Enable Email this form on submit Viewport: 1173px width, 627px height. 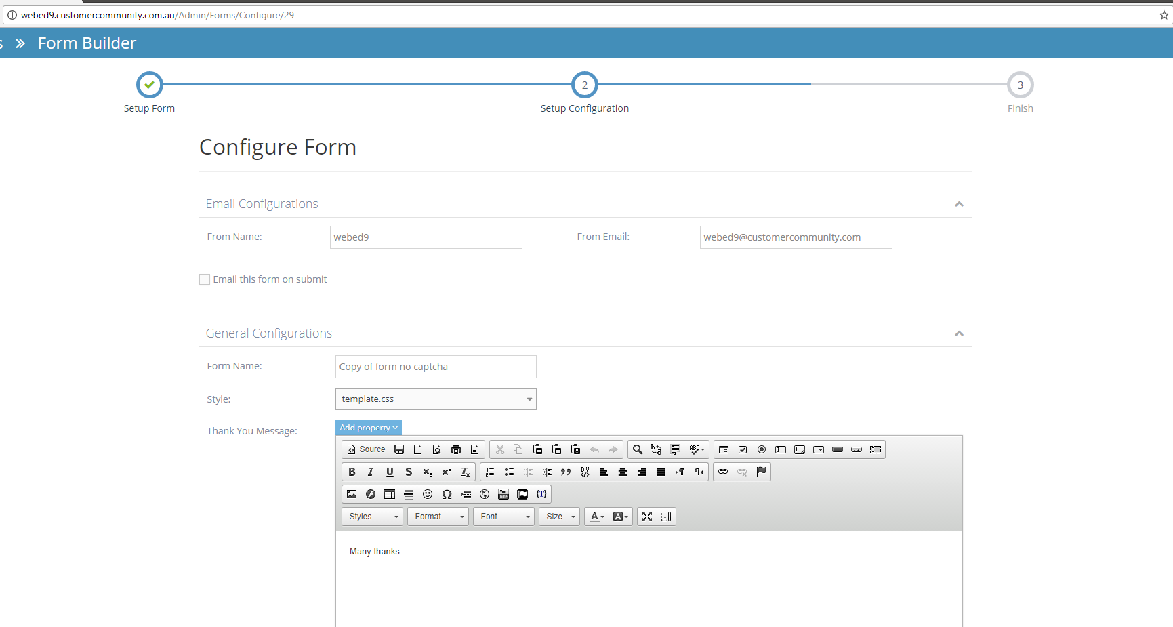coord(204,279)
